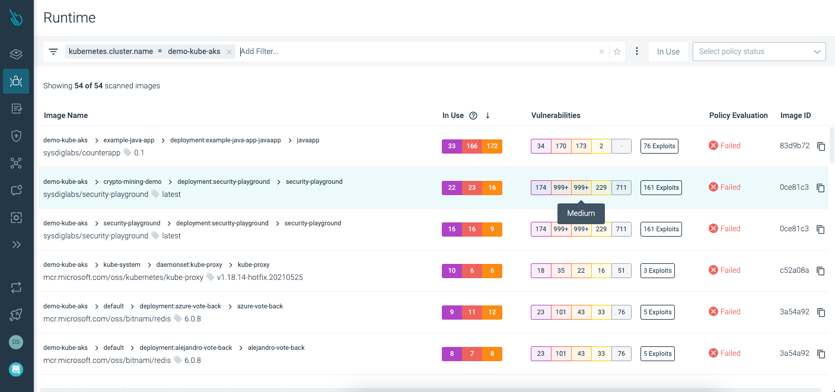This screenshot has width=835, height=392.
Task: Select the Policies shield icon in sidebar
Action: 15,136
